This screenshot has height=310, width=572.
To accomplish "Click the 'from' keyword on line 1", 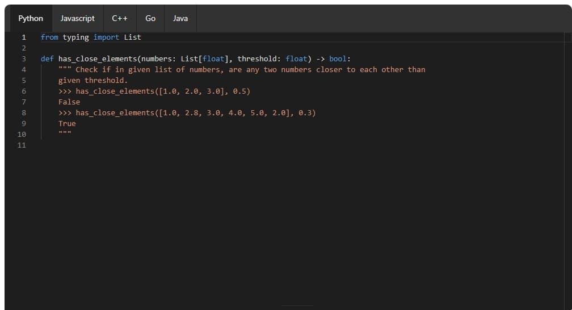I will (x=49, y=37).
